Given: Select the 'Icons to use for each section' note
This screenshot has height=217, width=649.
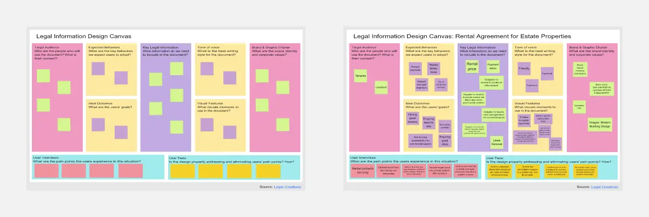Looking at the screenshot, I should point(544,119).
